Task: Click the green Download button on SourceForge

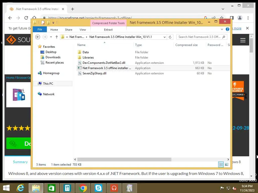Action: 18,143
